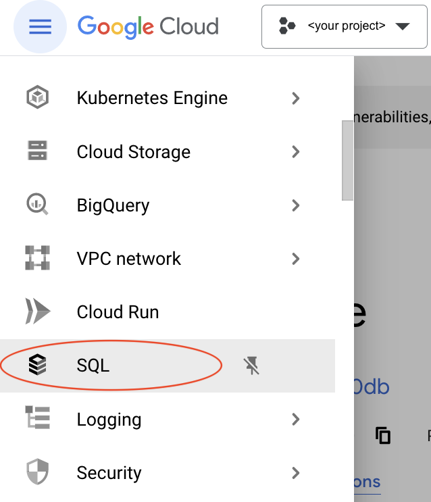
Task: Click the SQL stacked layers icon
Action: point(37,366)
